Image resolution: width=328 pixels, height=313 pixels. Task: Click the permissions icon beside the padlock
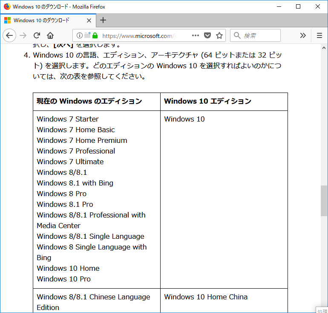[87, 35]
